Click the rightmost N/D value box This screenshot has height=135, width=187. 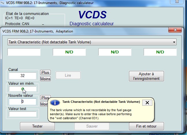point(160,52)
